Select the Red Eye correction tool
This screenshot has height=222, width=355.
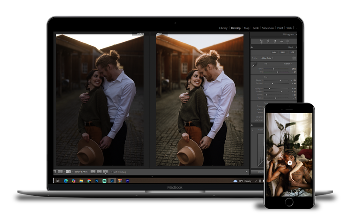281,41
